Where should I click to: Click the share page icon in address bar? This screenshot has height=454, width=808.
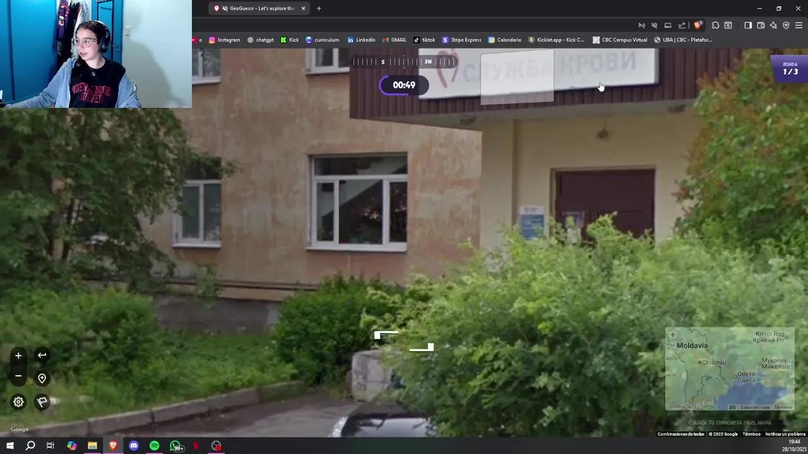coord(682,25)
